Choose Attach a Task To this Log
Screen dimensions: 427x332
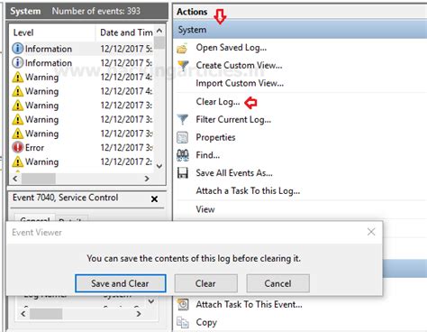coord(248,191)
